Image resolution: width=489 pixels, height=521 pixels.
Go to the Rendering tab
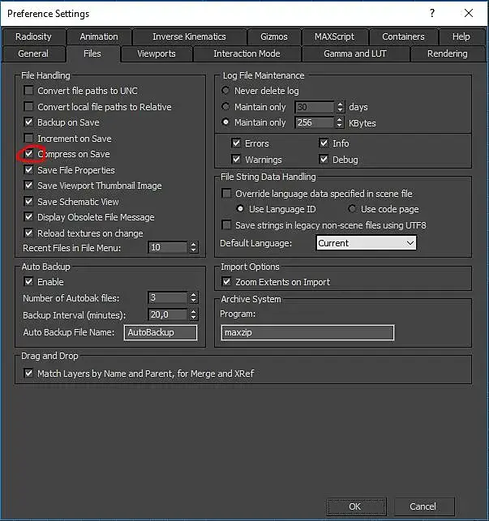447,53
